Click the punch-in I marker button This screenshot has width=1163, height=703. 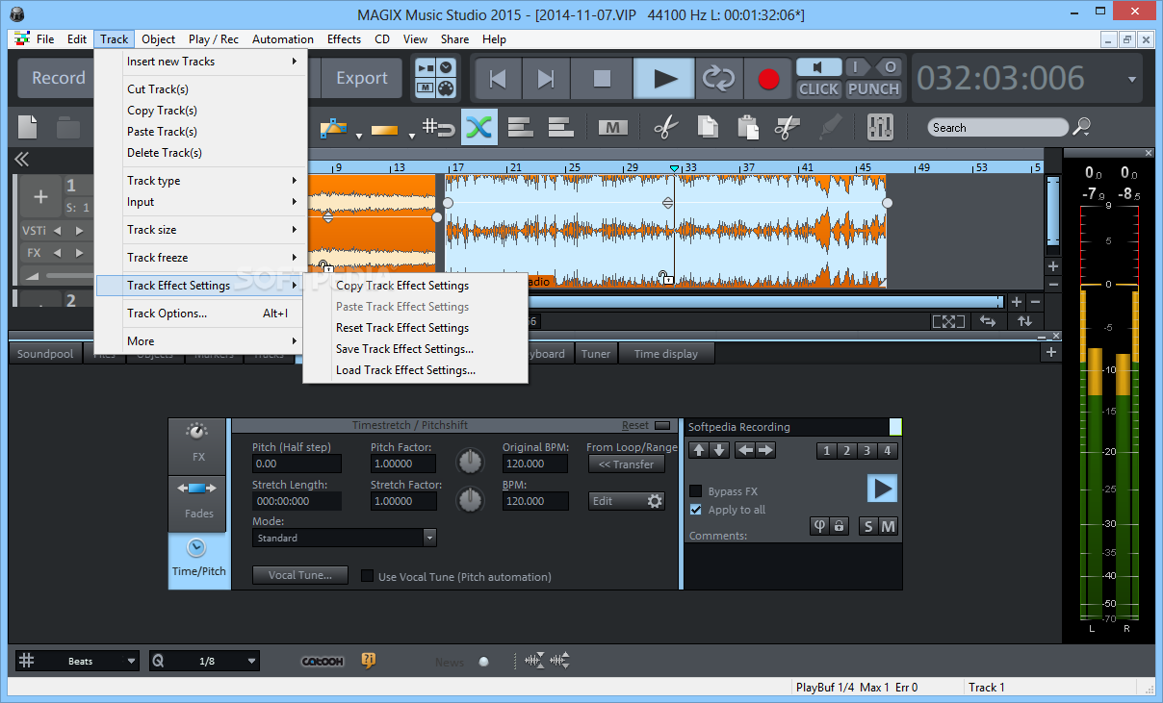click(857, 67)
